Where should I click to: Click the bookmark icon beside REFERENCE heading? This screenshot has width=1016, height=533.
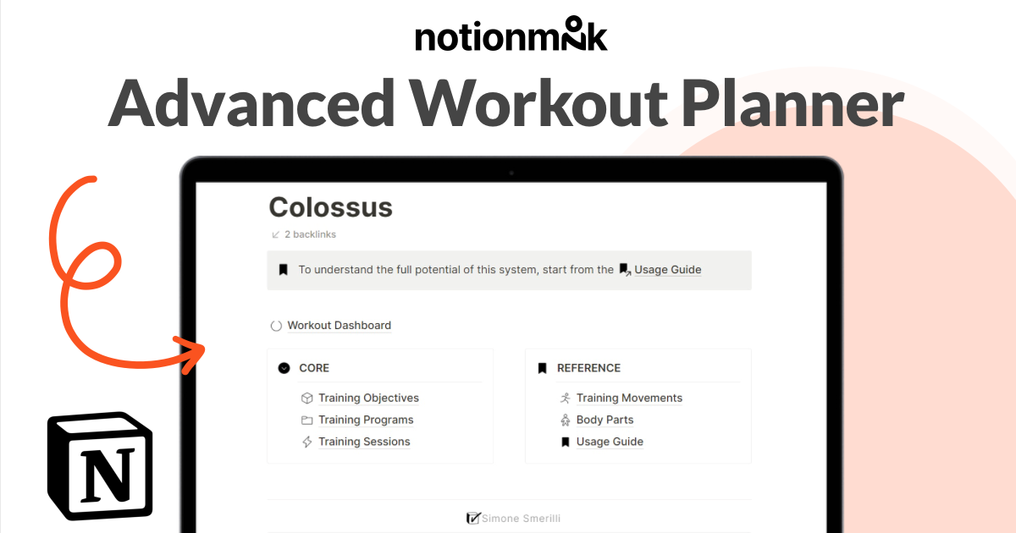[x=541, y=367]
